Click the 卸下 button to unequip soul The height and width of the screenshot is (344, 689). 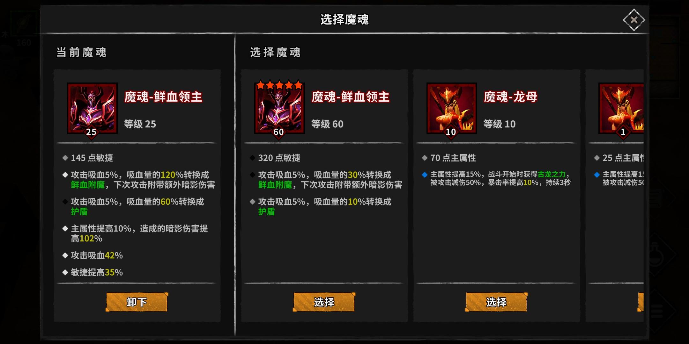pos(137,302)
